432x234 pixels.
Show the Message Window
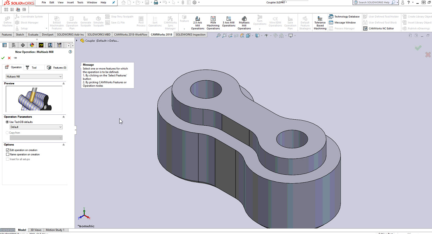[342, 23]
